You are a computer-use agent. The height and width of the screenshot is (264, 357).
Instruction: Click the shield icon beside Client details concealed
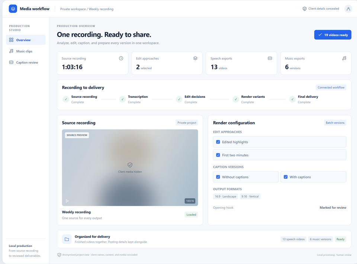[x=305, y=9]
